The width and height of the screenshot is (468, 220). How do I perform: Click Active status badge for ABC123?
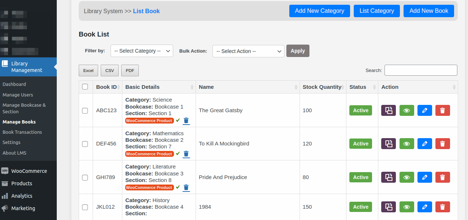click(x=361, y=110)
